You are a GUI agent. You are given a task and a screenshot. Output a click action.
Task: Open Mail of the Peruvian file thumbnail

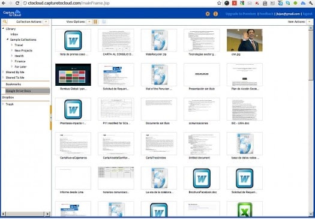click(159, 75)
